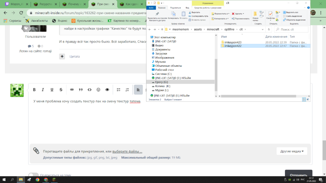This screenshot has height=183, width=326.
Task: Apply italic formatting in the editor
Action: click(43, 90)
